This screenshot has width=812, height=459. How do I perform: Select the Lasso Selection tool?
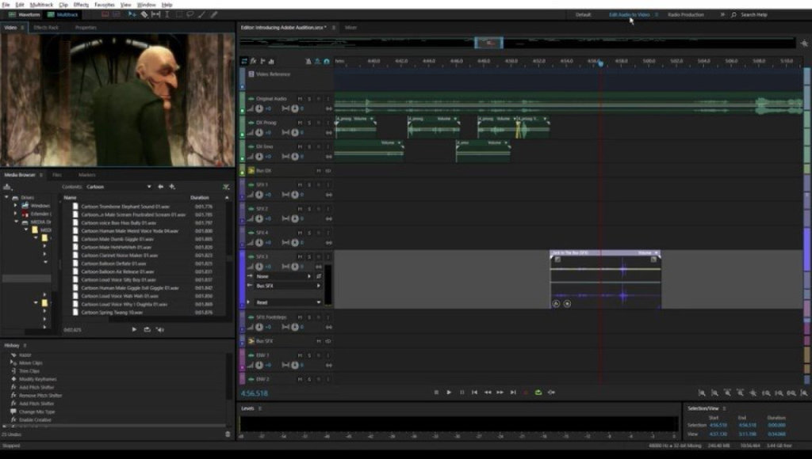[x=190, y=14]
